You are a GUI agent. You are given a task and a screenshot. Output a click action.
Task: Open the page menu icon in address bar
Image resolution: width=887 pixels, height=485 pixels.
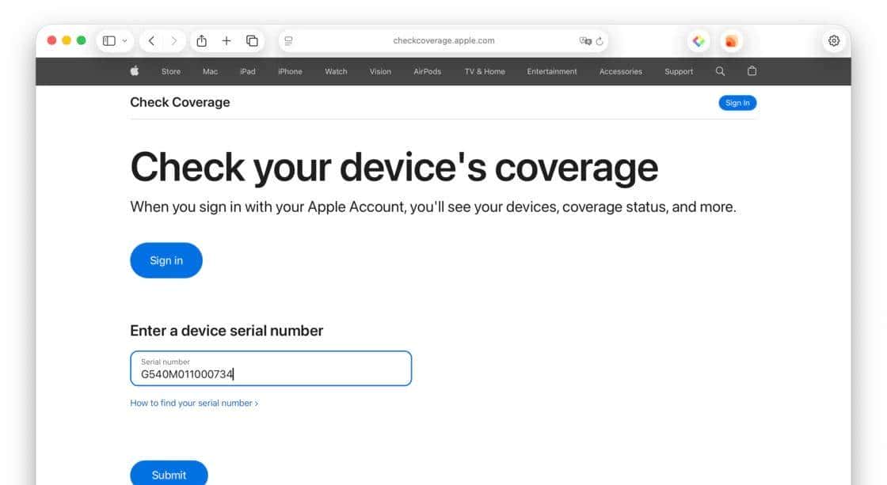click(288, 41)
